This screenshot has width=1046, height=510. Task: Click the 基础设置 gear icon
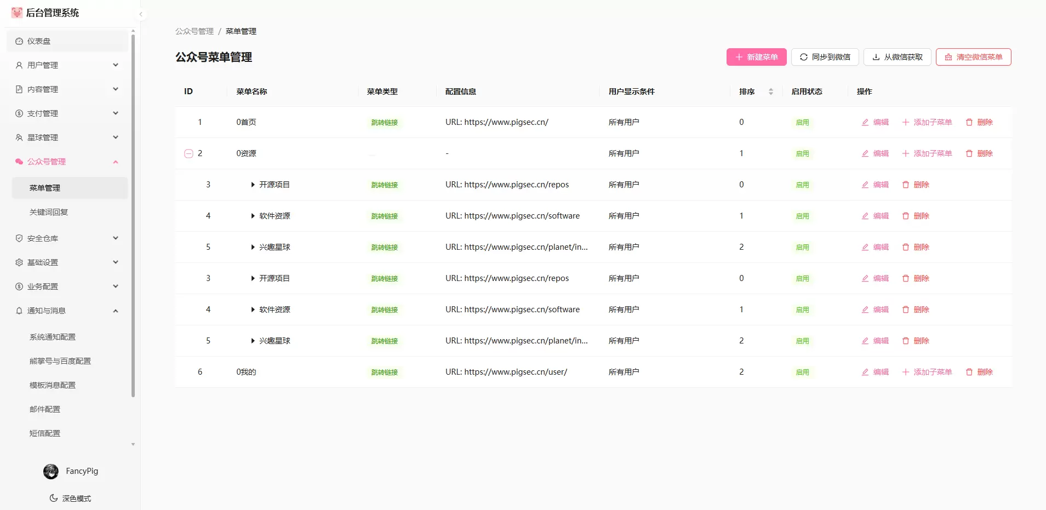[x=19, y=262]
